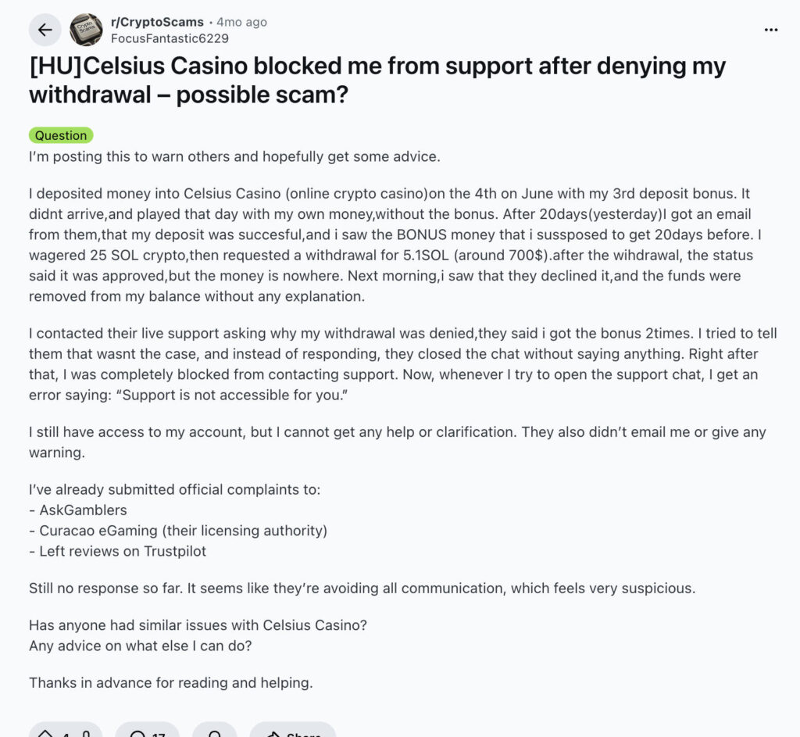This screenshot has height=737, width=800.
Task: Click the '4mo ago' post timestamp
Action: [x=241, y=22]
